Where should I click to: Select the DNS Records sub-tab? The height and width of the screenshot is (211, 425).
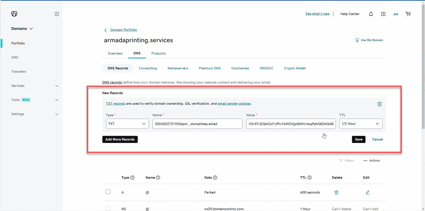click(118, 68)
